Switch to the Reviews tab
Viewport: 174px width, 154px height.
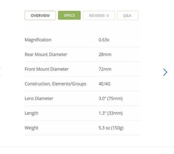pyautogui.click(x=99, y=15)
